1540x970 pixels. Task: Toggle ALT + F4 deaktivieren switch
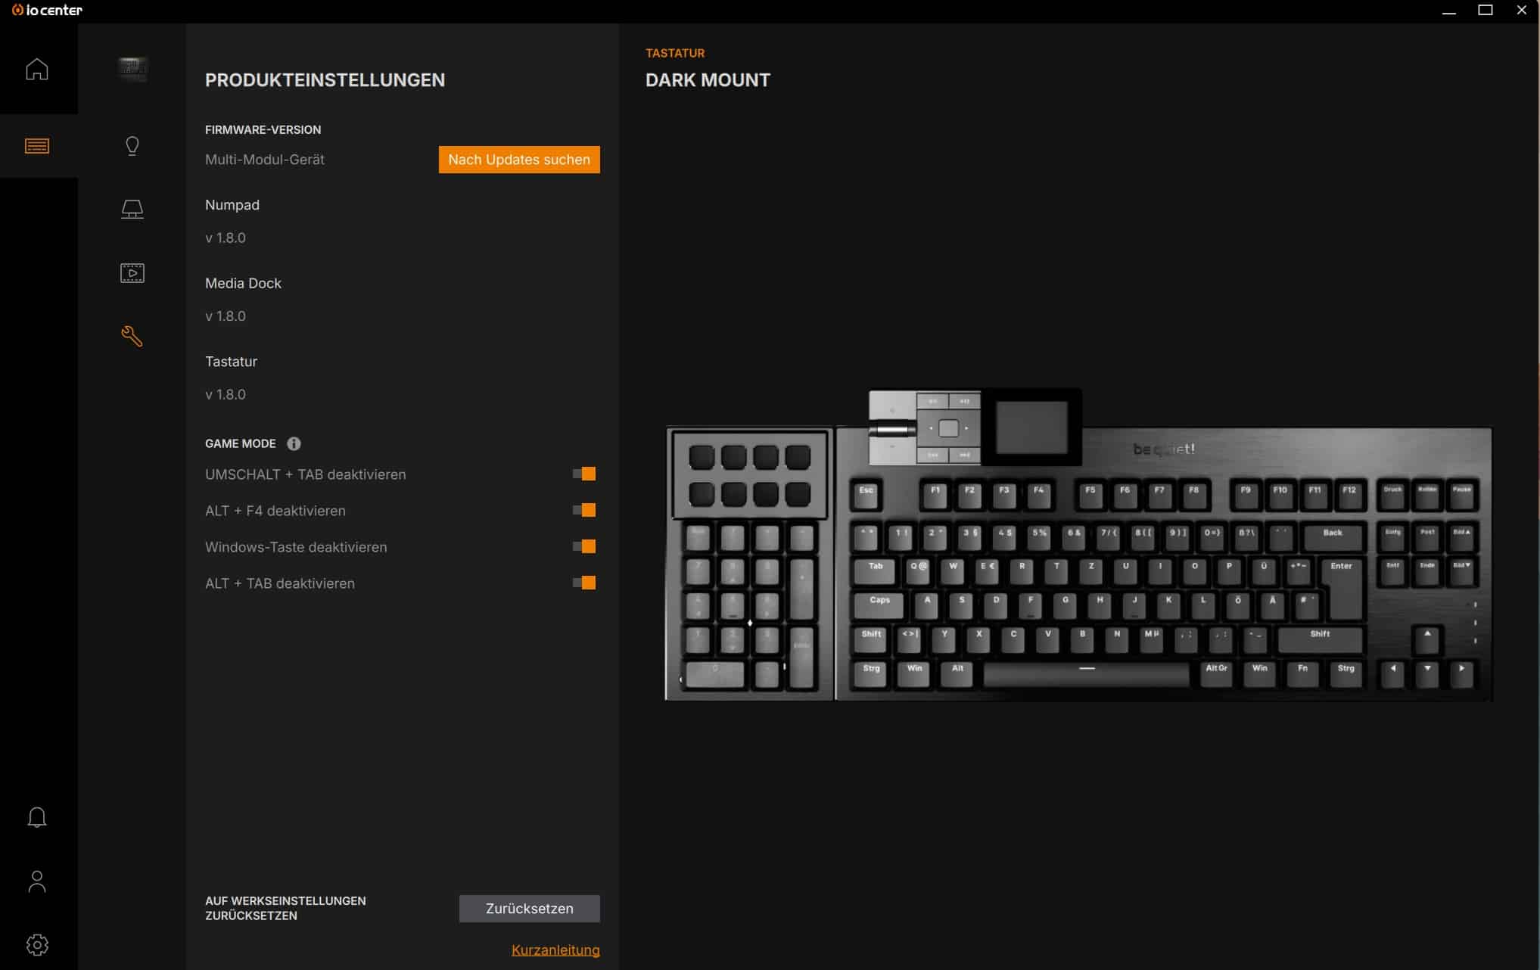pos(584,511)
